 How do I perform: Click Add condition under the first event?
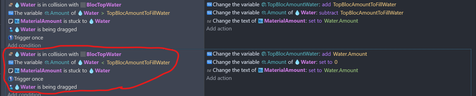(x=24, y=45)
